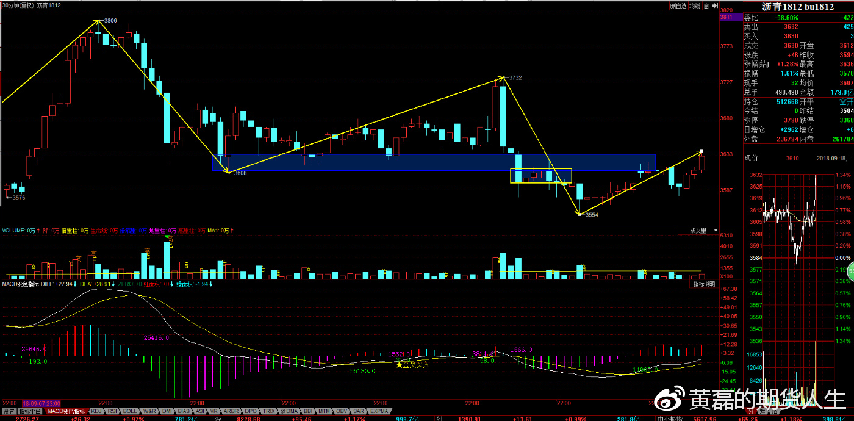Switch to the OBV indicator tab
The height and width of the screenshot is (421, 854).
coord(342,411)
